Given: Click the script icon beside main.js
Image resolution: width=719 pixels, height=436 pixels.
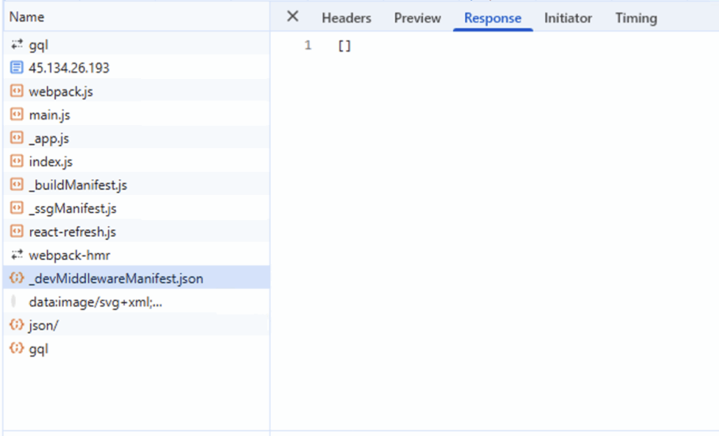Looking at the screenshot, I should coord(17,115).
